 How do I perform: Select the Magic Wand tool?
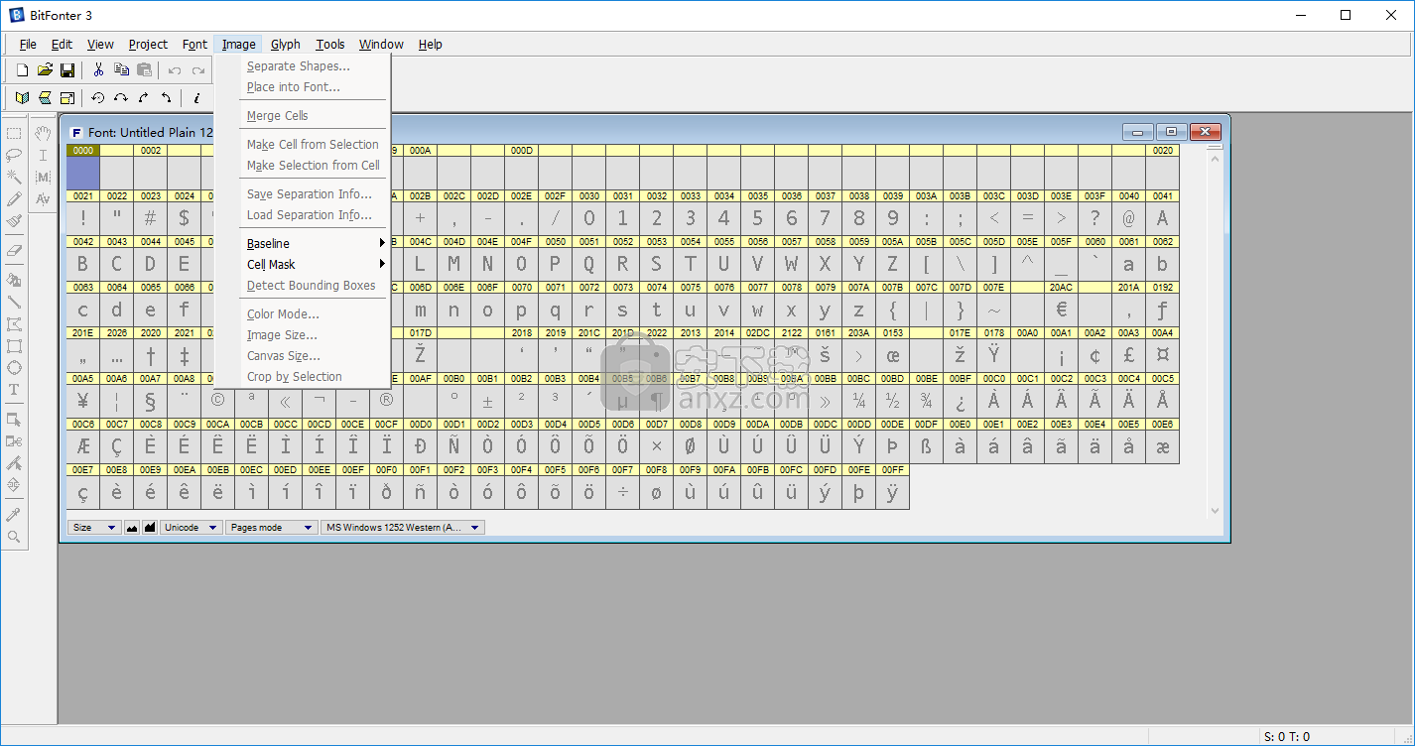[x=14, y=177]
